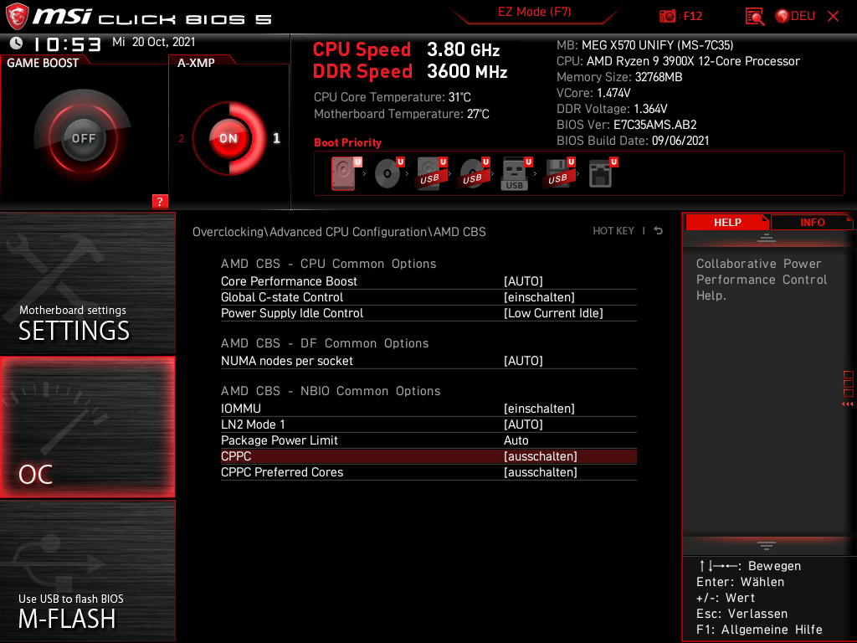
Task: Open the BIOS search magnifier icon
Action: point(754,17)
